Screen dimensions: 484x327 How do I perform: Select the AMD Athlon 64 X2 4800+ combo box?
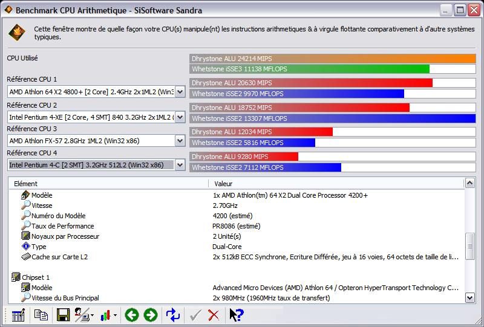coord(96,92)
